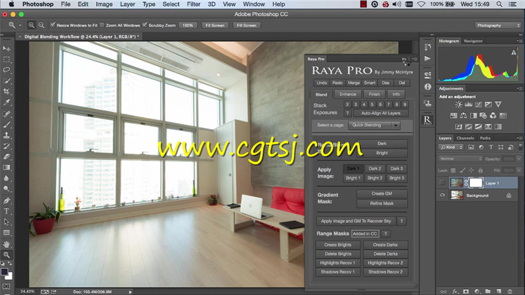
Task: Add Brightness/Contrast adjustment
Action: [x=458, y=104]
